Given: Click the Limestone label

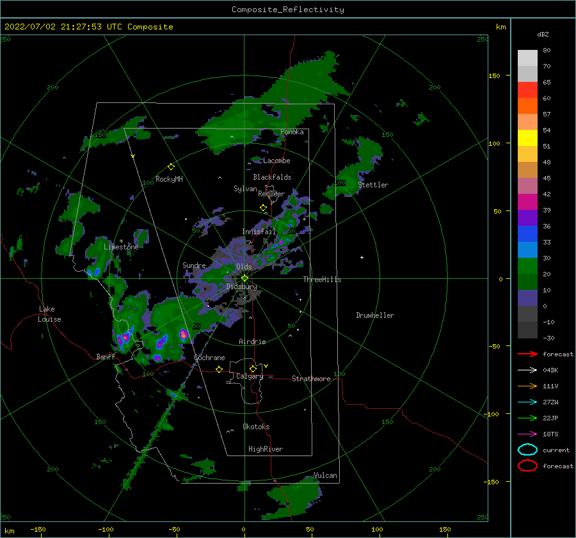Looking at the screenshot, I should tap(121, 247).
